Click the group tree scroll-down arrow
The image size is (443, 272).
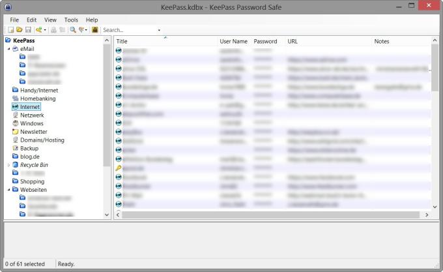[x=107, y=215]
